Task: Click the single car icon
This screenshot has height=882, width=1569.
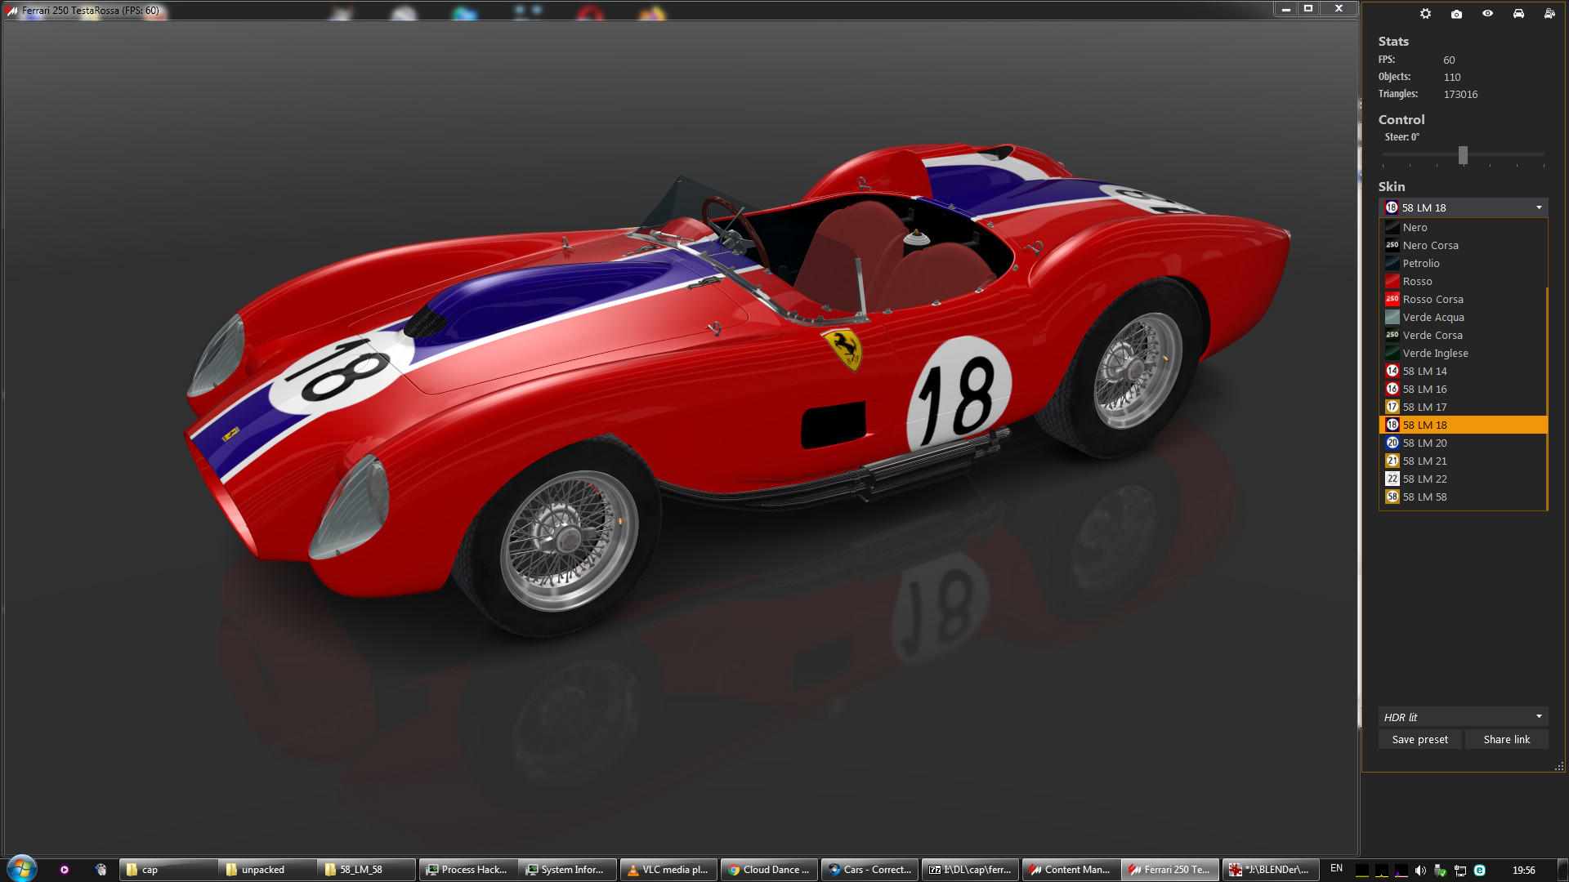Action: click(1518, 14)
